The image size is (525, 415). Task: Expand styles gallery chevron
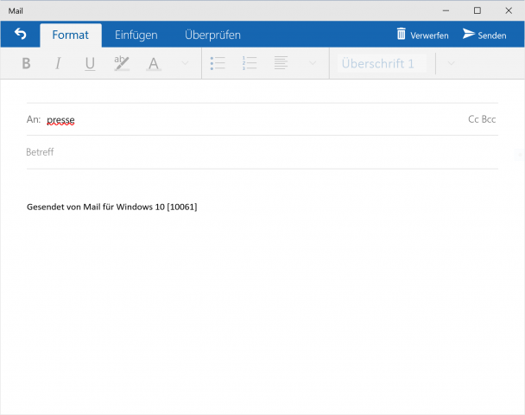pyautogui.click(x=451, y=63)
